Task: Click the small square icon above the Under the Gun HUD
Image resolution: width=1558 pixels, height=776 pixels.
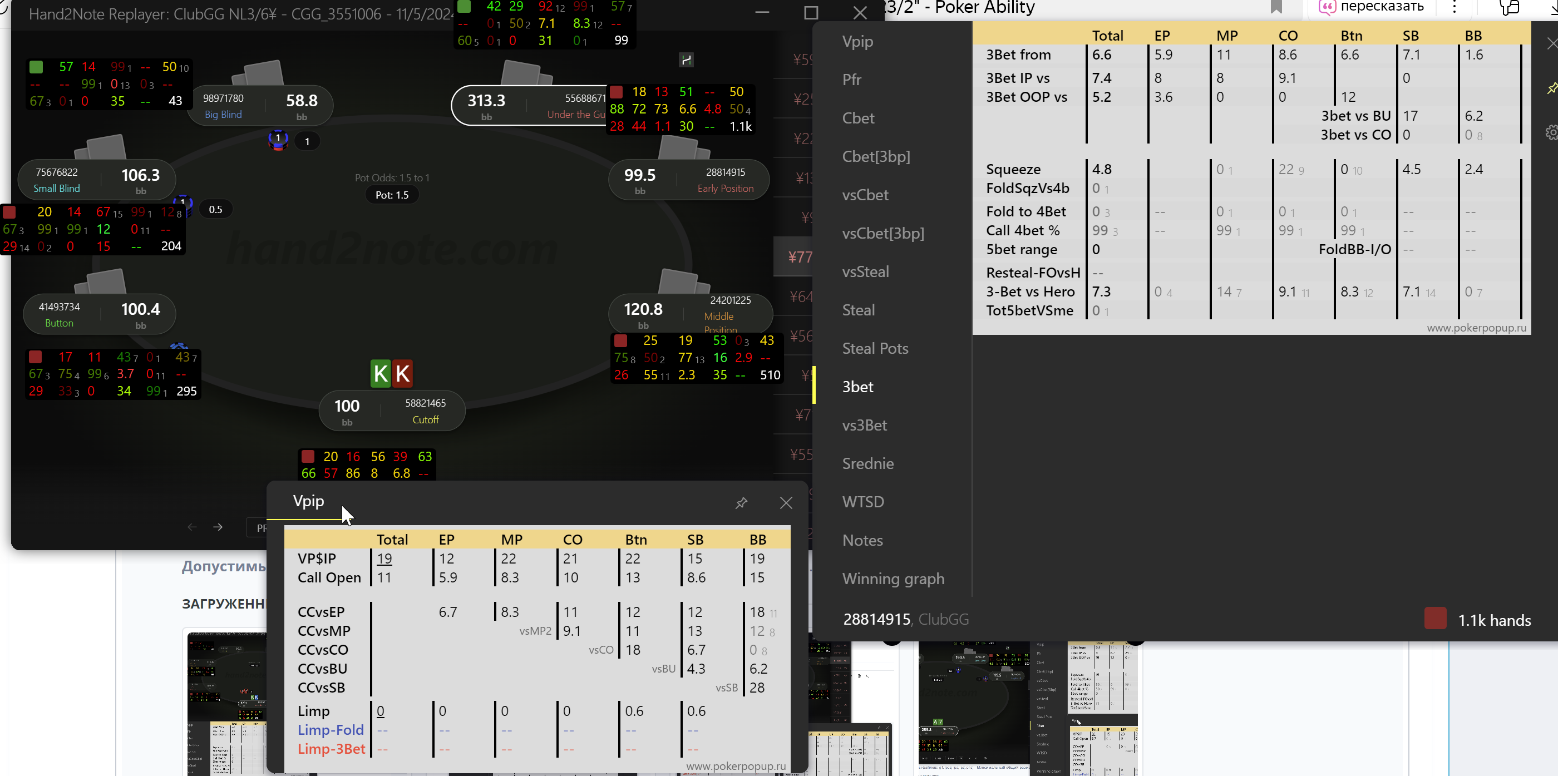Action: point(687,60)
